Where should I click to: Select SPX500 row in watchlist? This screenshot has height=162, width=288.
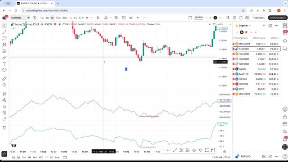point(256,84)
